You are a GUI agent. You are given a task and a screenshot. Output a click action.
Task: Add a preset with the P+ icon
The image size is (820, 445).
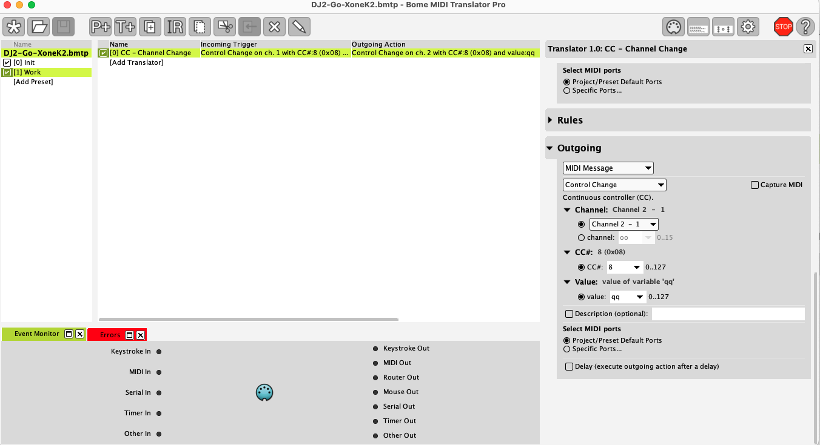coord(101,27)
